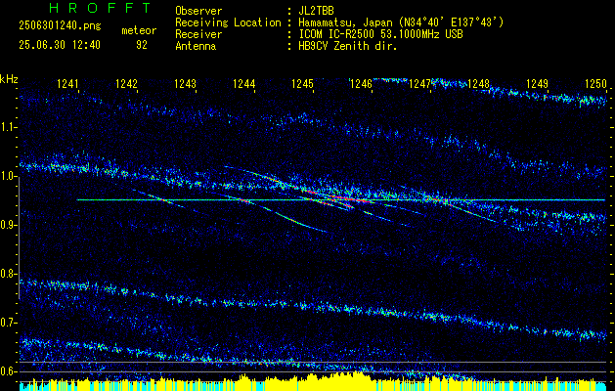
Task: Click the observer callsign JL2TBB
Action: tap(316, 11)
